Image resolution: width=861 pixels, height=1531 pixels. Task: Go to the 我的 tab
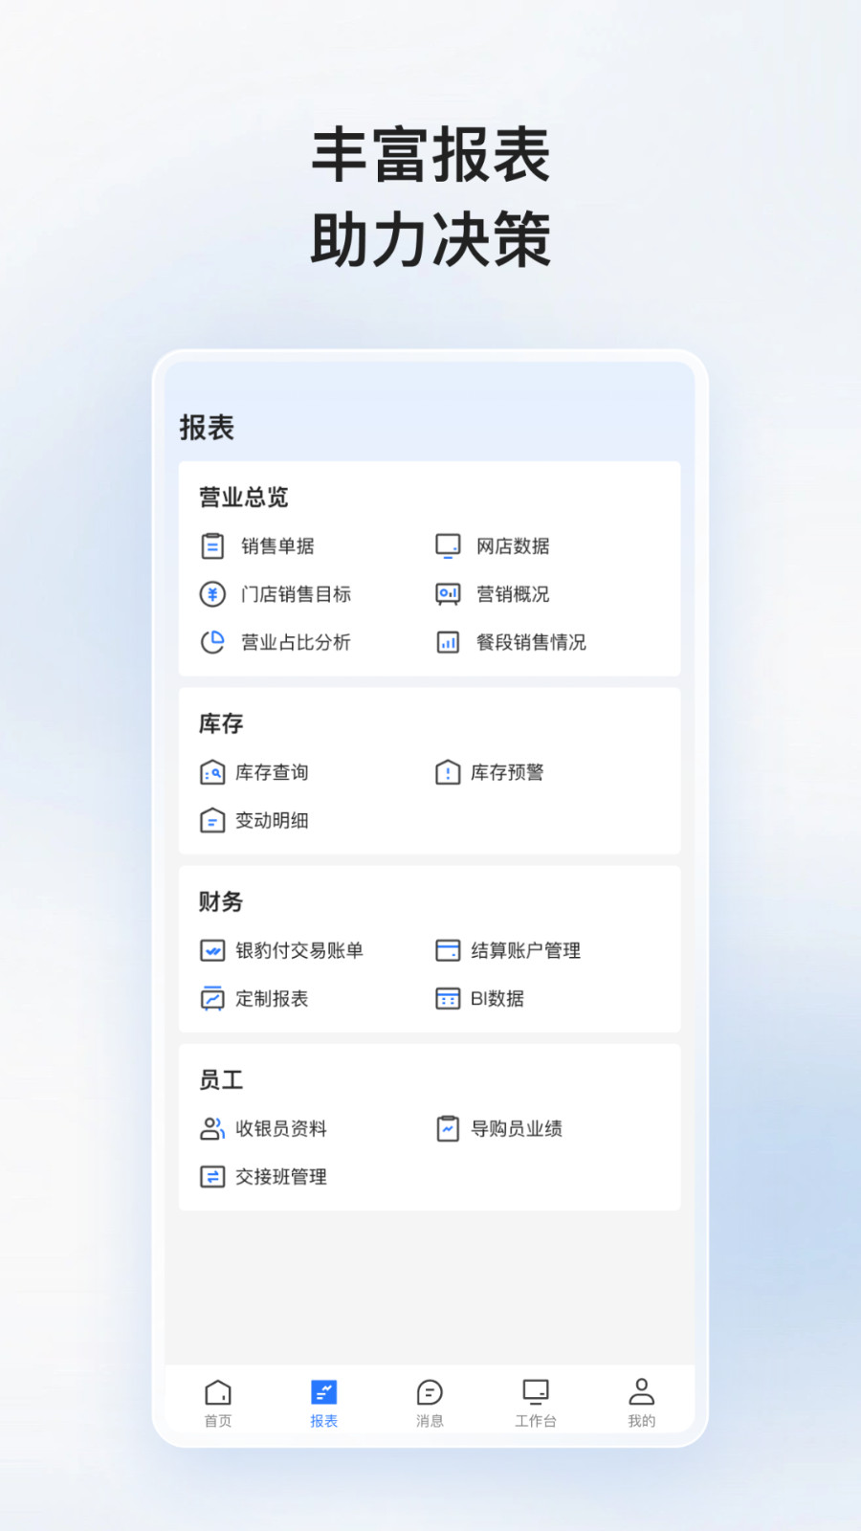(x=641, y=1403)
